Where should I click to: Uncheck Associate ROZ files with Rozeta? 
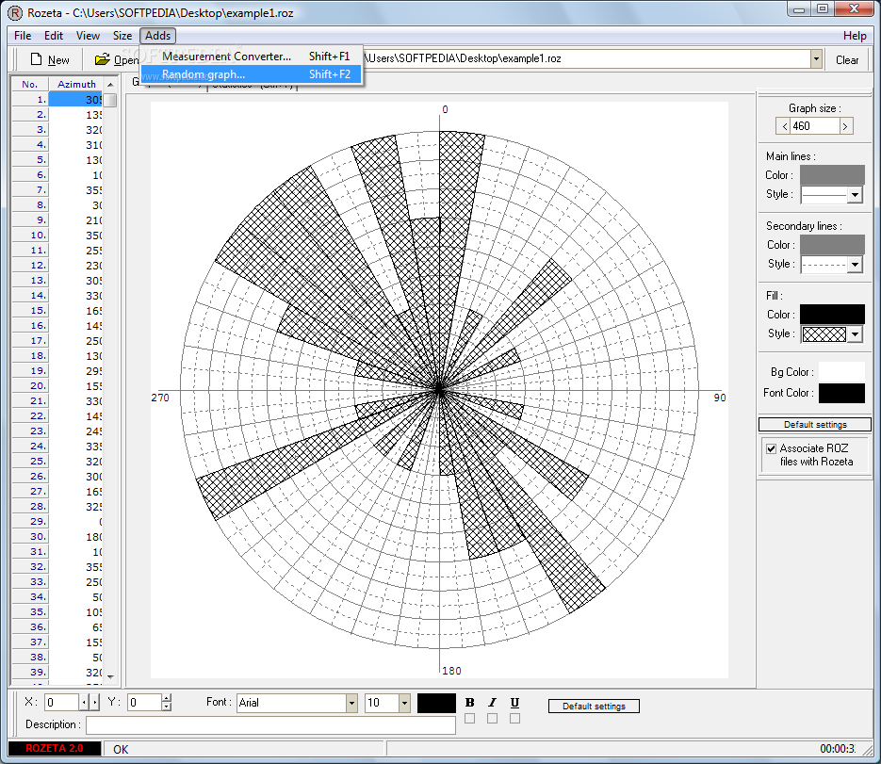(772, 448)
